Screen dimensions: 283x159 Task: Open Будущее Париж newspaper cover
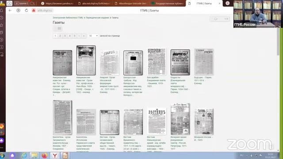pyautogui.click(x=204, y=62)
